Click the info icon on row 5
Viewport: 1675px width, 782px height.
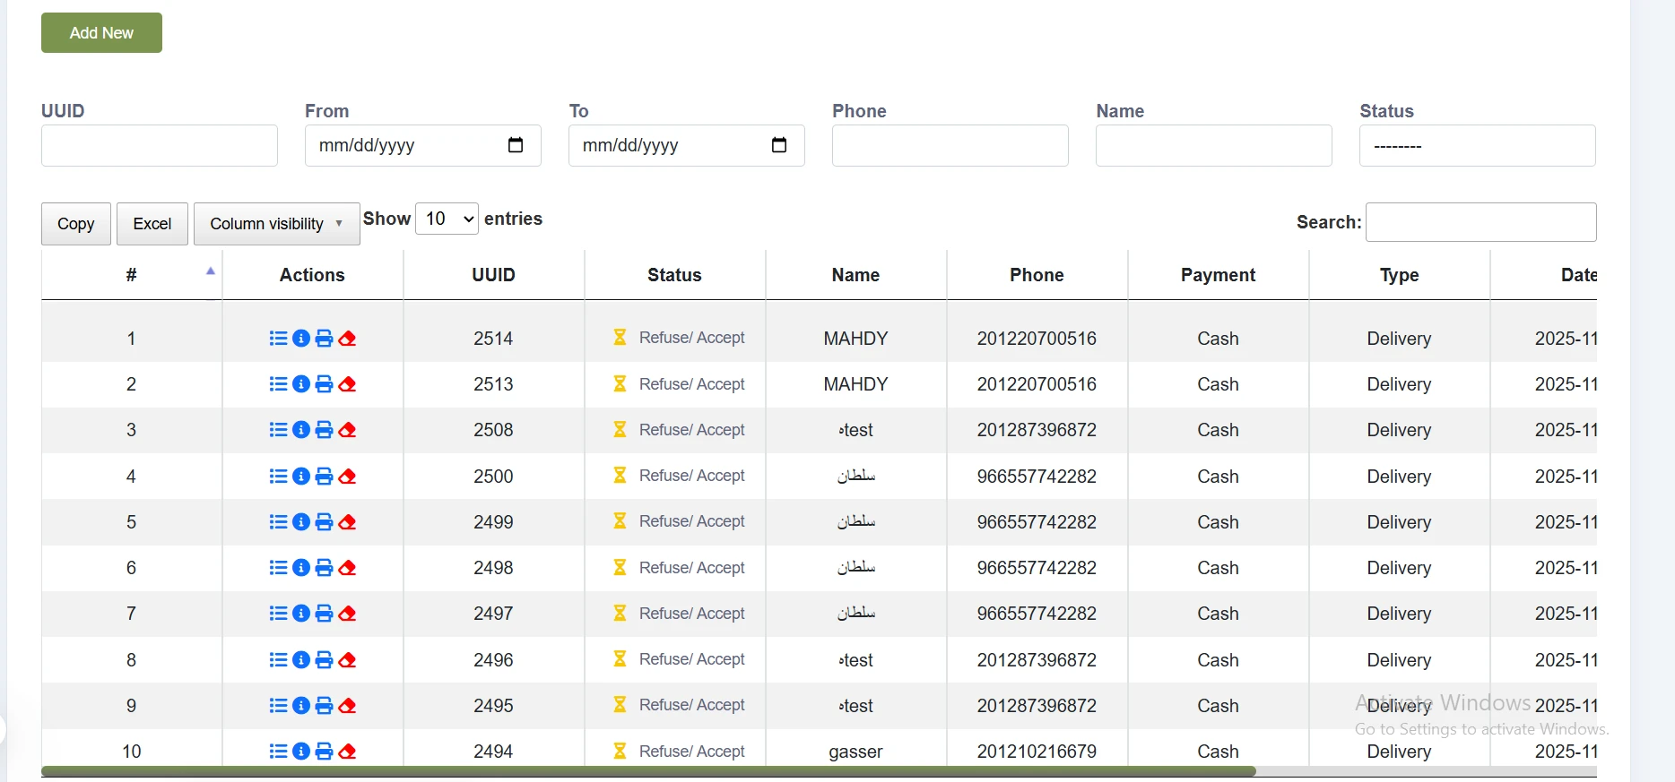(301, 522)
